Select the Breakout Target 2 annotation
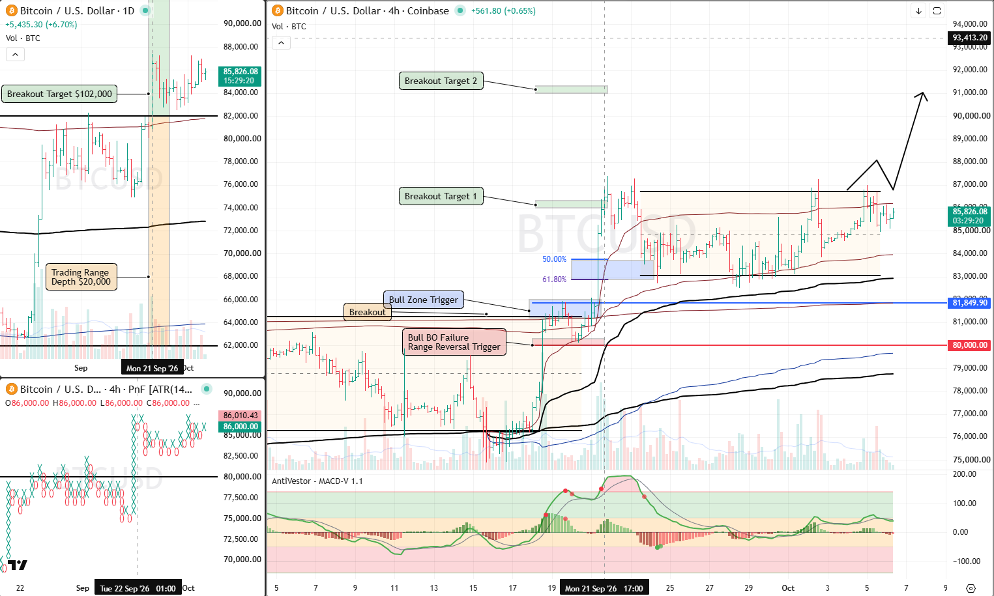994x596 pixels. [x=441, y=81]
